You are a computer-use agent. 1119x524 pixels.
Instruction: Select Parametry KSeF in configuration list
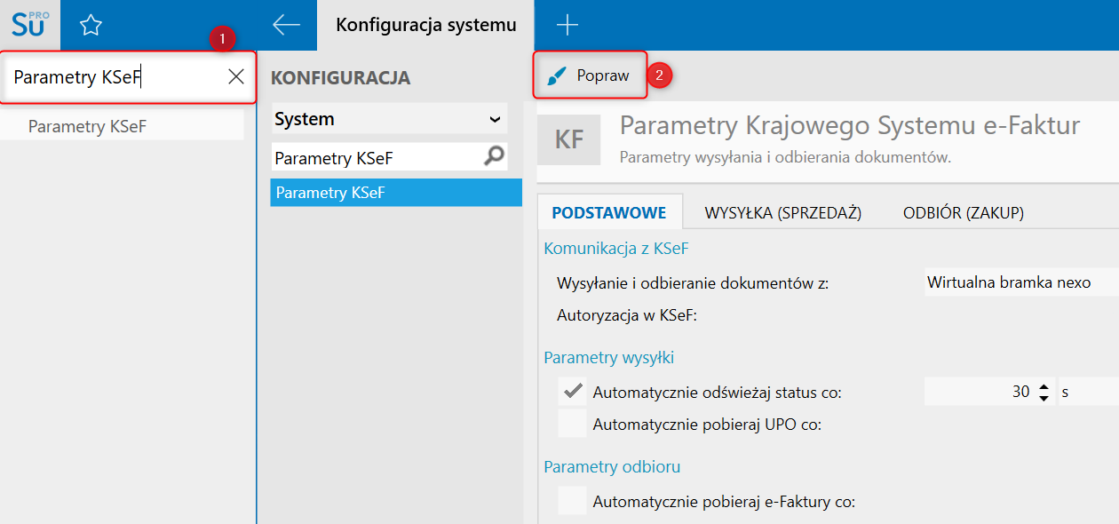click(396, 193)
